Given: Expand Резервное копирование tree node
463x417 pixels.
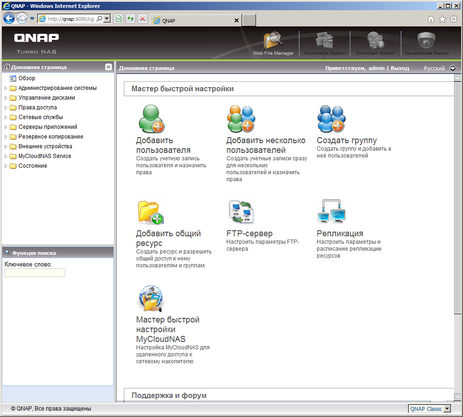Looking at the screenshot, I should pos(6,137).
